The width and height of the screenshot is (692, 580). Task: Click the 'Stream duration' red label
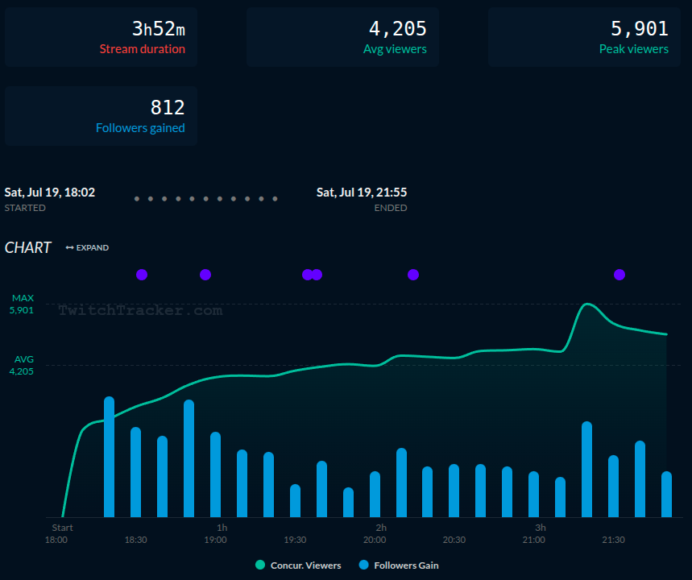[142, 49]
